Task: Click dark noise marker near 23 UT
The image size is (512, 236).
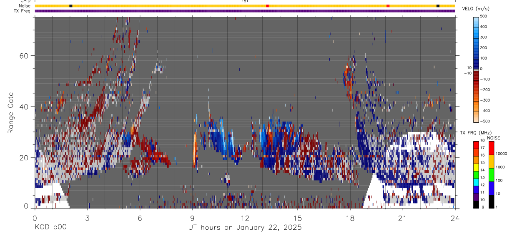Action: 438,6
